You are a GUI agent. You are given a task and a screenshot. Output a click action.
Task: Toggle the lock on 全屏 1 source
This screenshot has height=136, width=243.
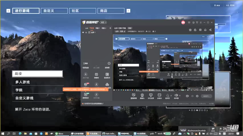86,32
